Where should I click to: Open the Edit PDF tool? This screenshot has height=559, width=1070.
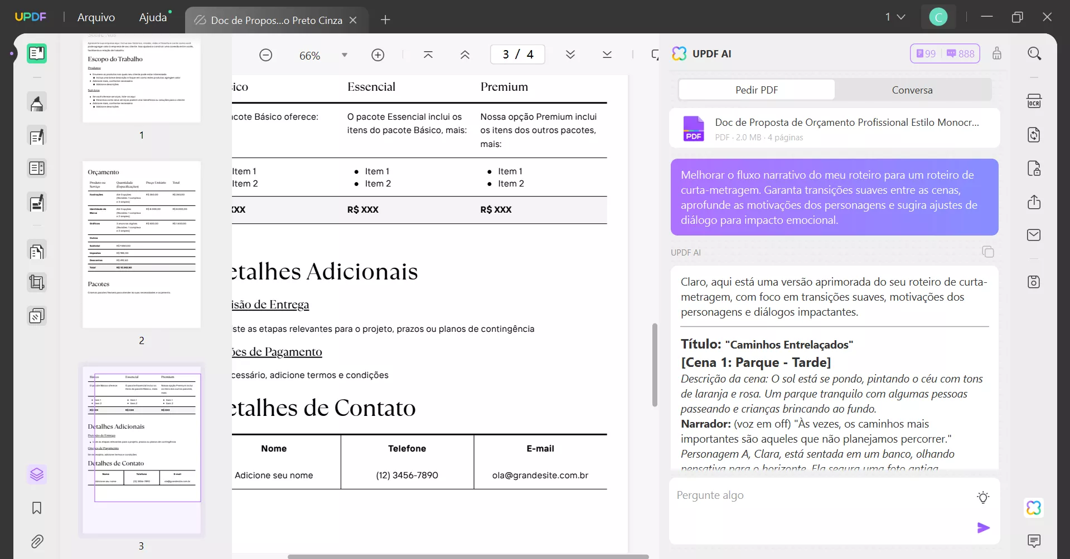(x=37, y=136)
